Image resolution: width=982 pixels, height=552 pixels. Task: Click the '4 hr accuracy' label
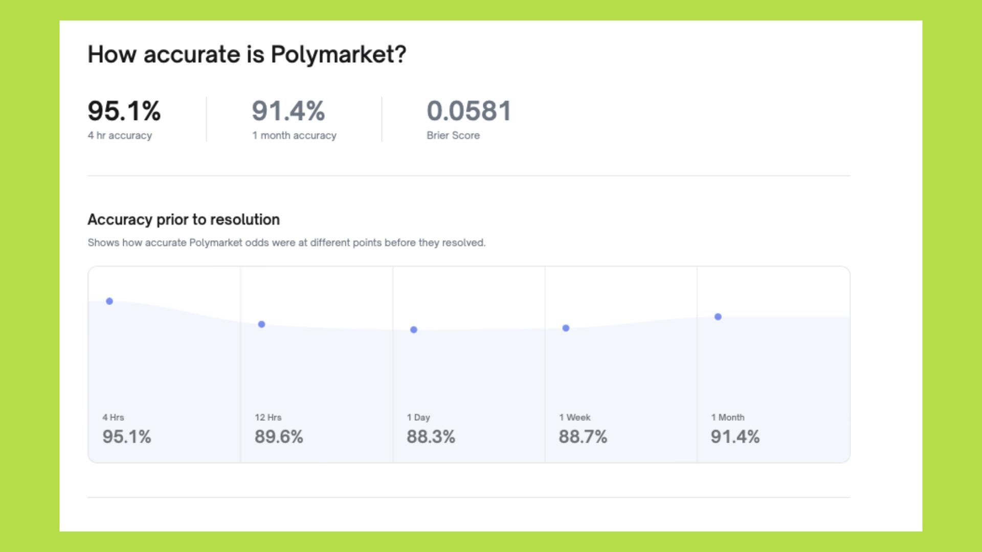[x=119, y=135]
